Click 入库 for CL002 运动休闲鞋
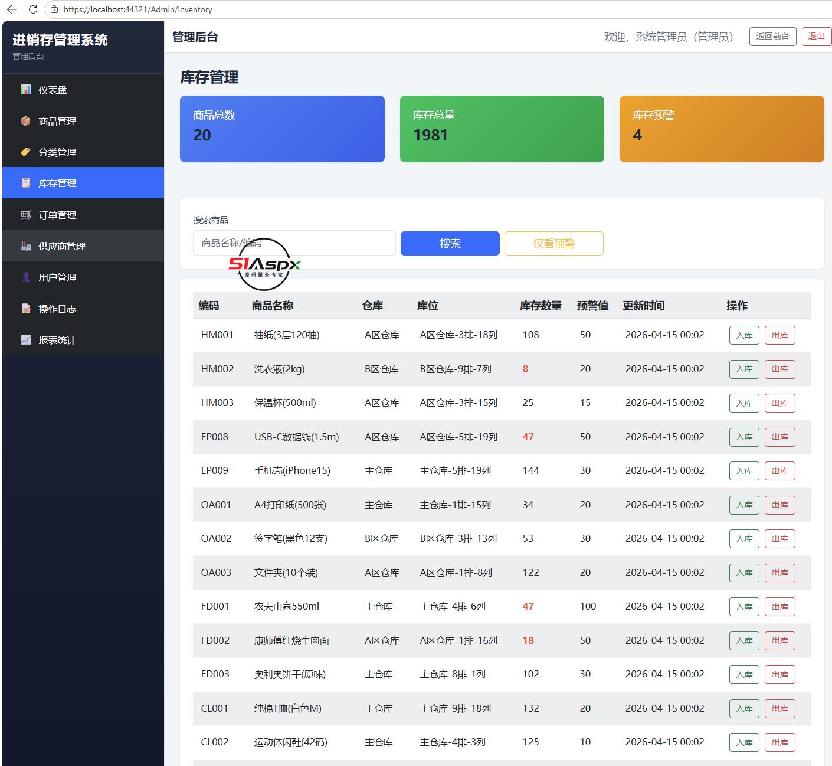 click(x=744, y=742)
